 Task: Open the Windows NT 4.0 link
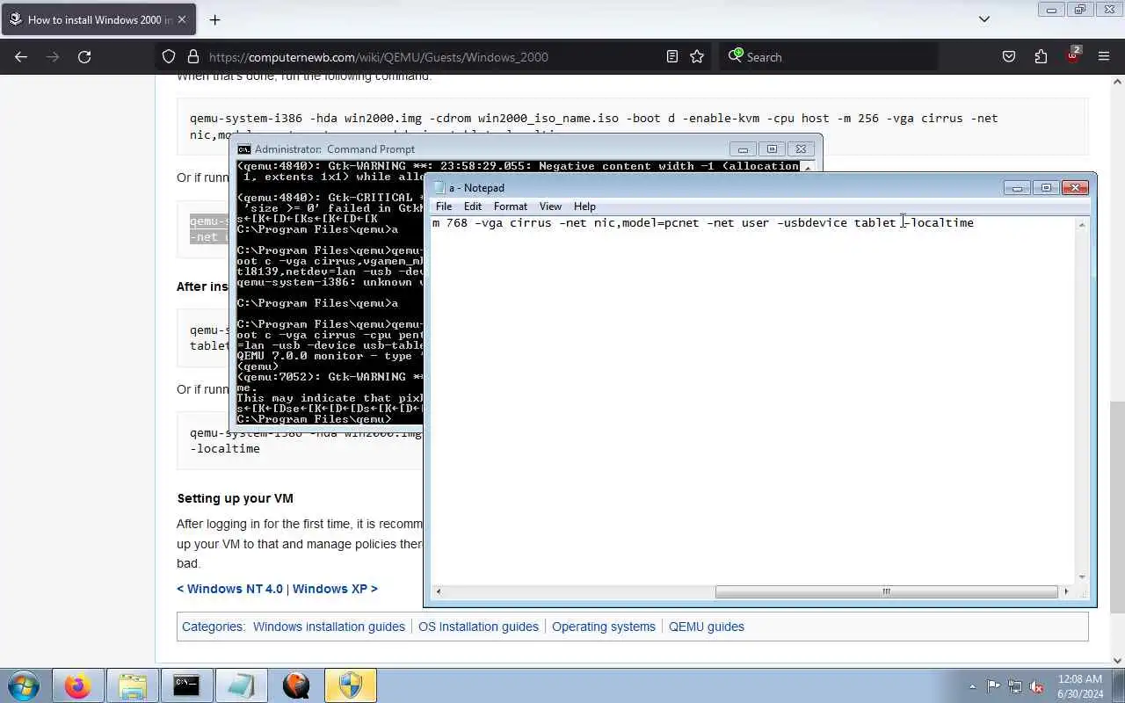coord(230,589)
